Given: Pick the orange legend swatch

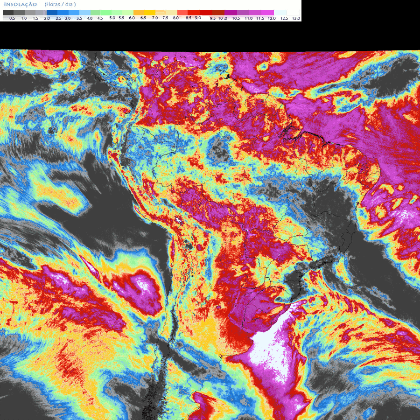Looking at the screenshot, I should (x=139, y=13).
